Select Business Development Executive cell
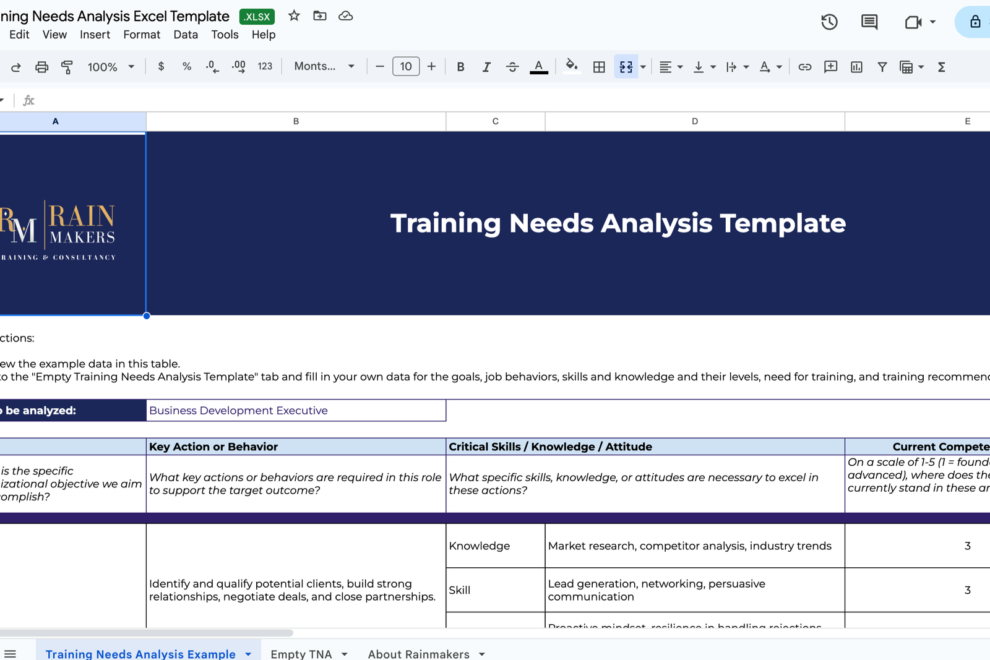 coord(296,411)
